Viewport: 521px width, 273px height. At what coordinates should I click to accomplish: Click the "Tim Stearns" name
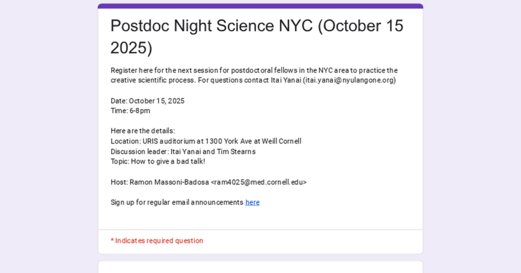[236, 152]
